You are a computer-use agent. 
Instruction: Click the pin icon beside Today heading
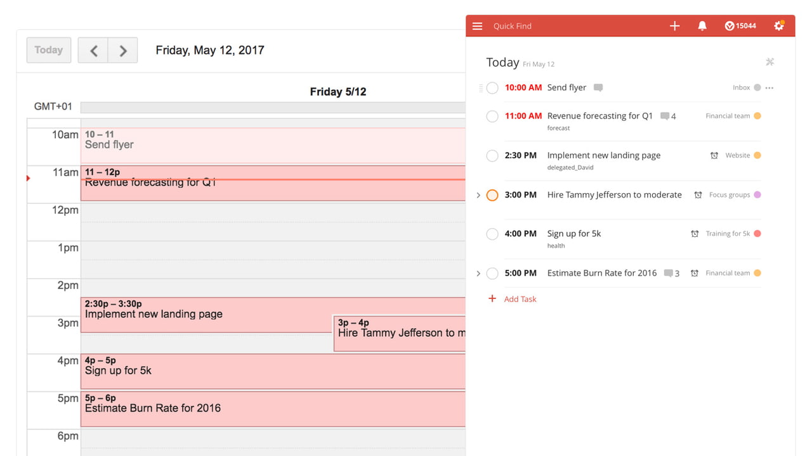769,62
